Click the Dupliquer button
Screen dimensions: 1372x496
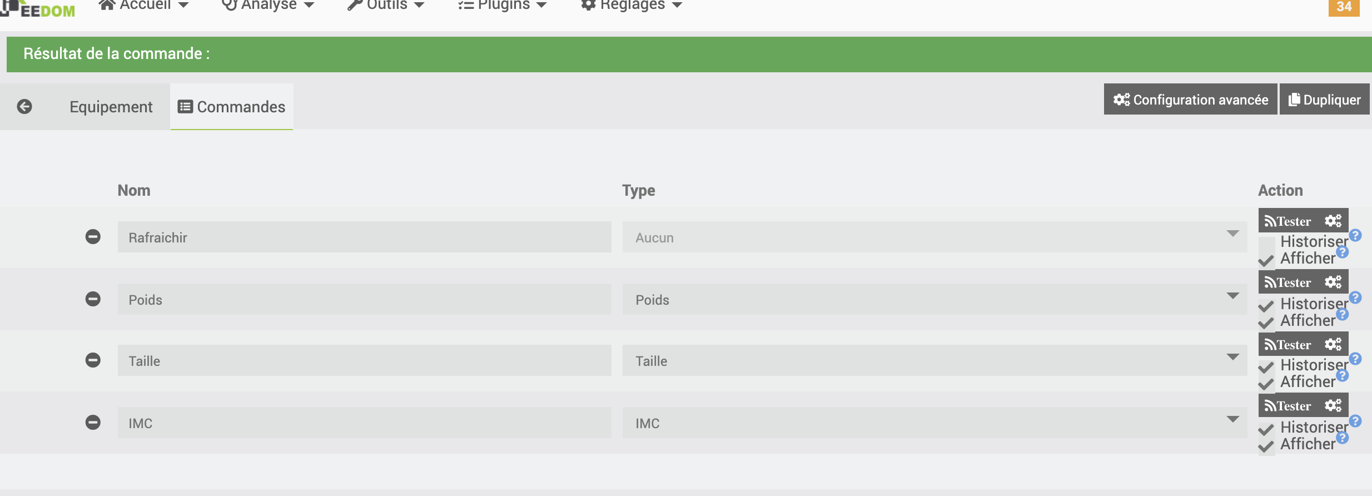click(x=1324, y=100)
